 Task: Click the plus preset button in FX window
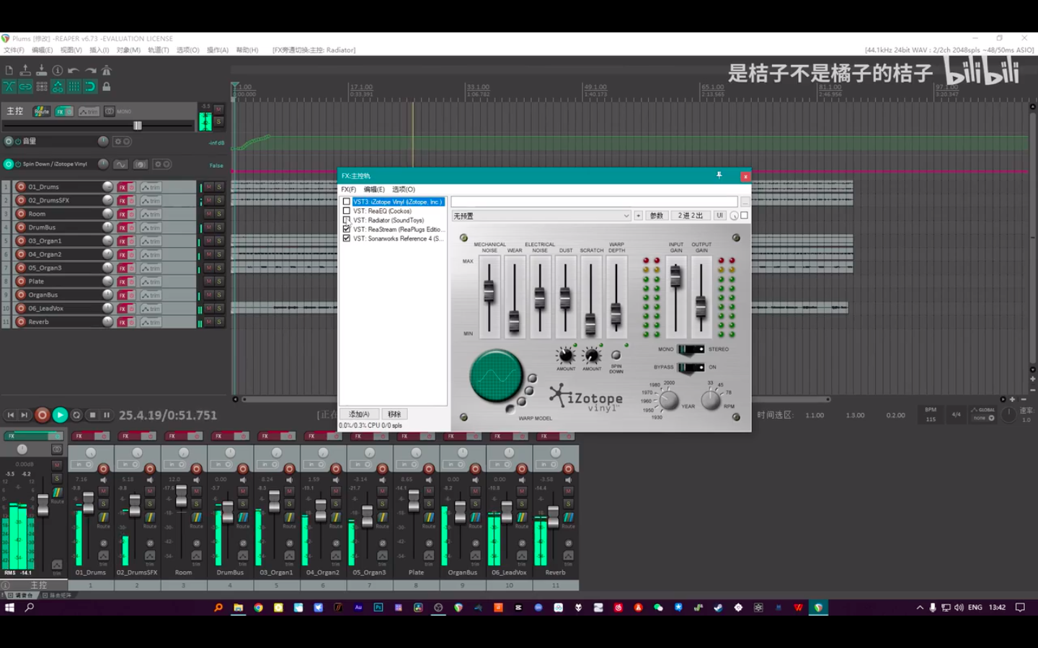(638, 216)
